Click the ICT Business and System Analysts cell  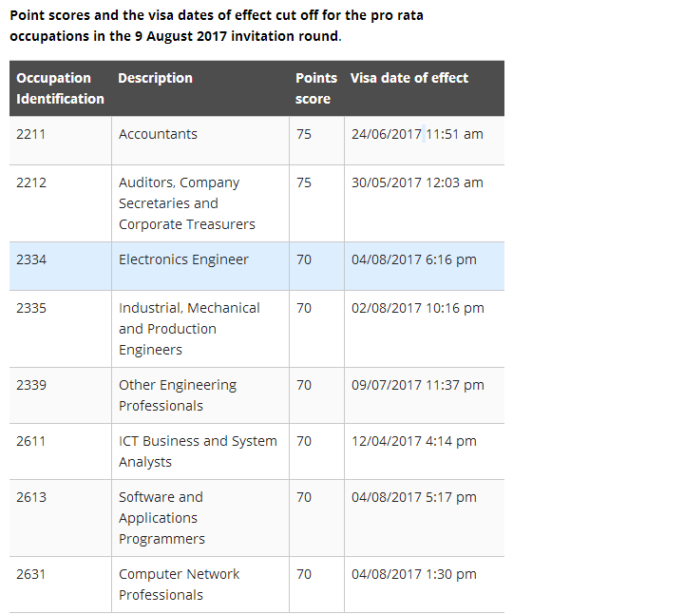197,451
